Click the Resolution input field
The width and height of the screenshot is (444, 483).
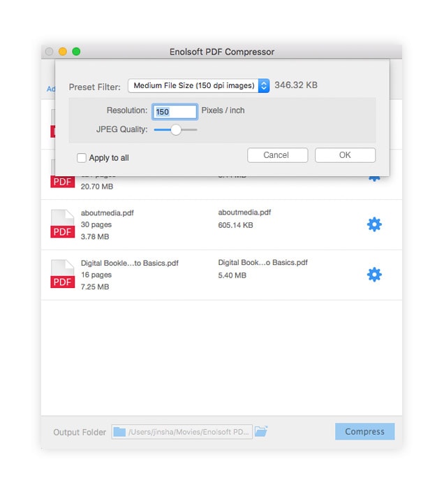coord(175,112)
